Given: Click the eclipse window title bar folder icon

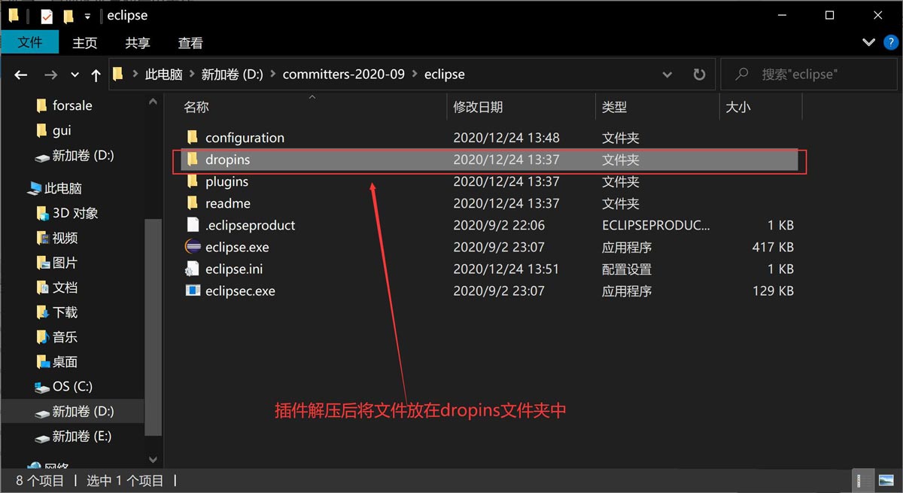Looking at the screenshot, I should point(14,16).
